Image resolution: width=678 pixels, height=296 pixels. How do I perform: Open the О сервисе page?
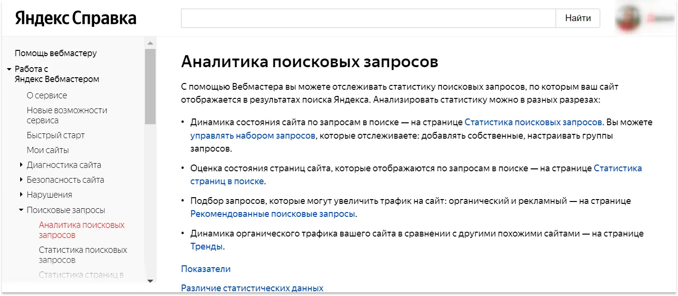point(47,95)
